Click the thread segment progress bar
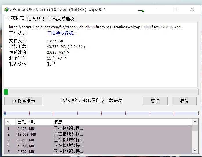202x157 pixels. pyautogui.click(x=101, y=113)
